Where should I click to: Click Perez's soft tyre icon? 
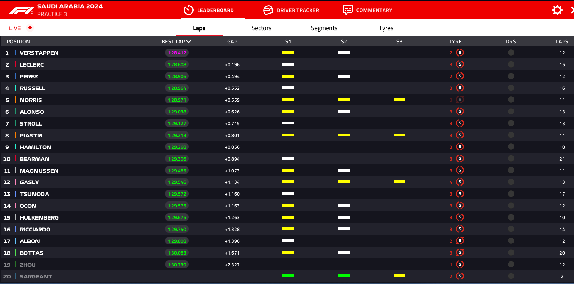[x=460, y=76]
